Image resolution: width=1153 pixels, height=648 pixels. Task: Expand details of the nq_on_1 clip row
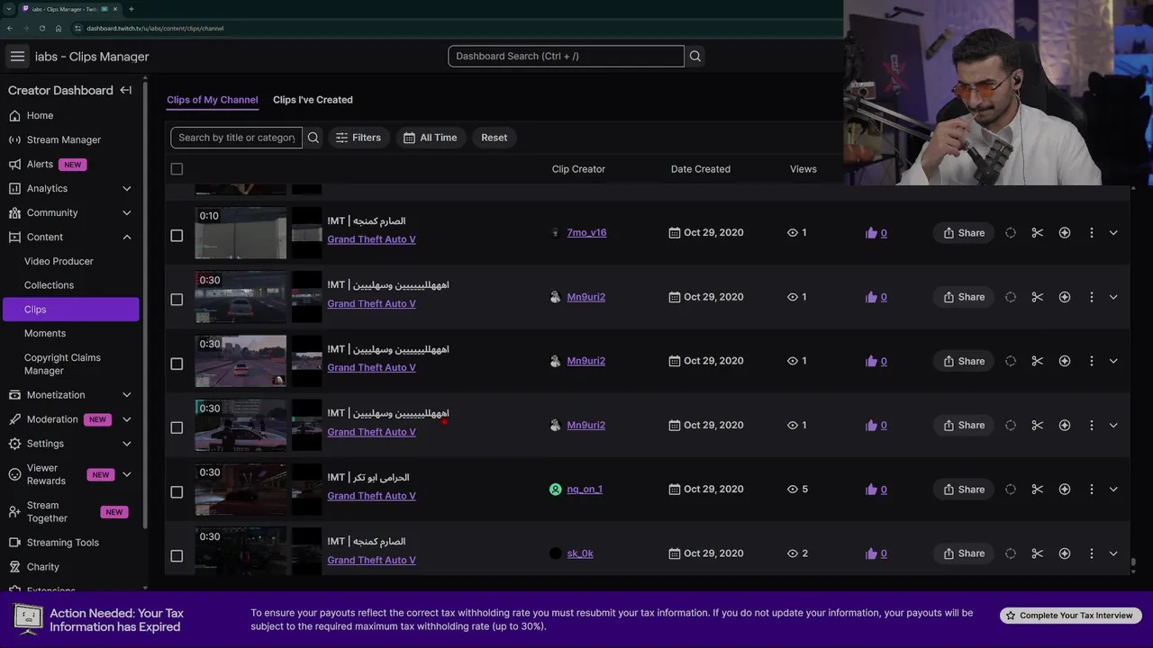pyautogui.click(x=1113, y=490)
